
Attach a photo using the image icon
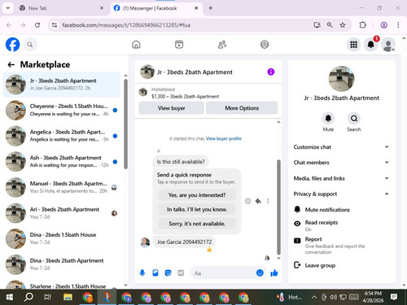[x=155, y=272]
